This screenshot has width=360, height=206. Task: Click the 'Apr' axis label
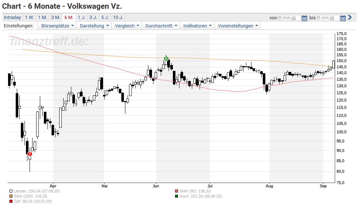point(53,186)
